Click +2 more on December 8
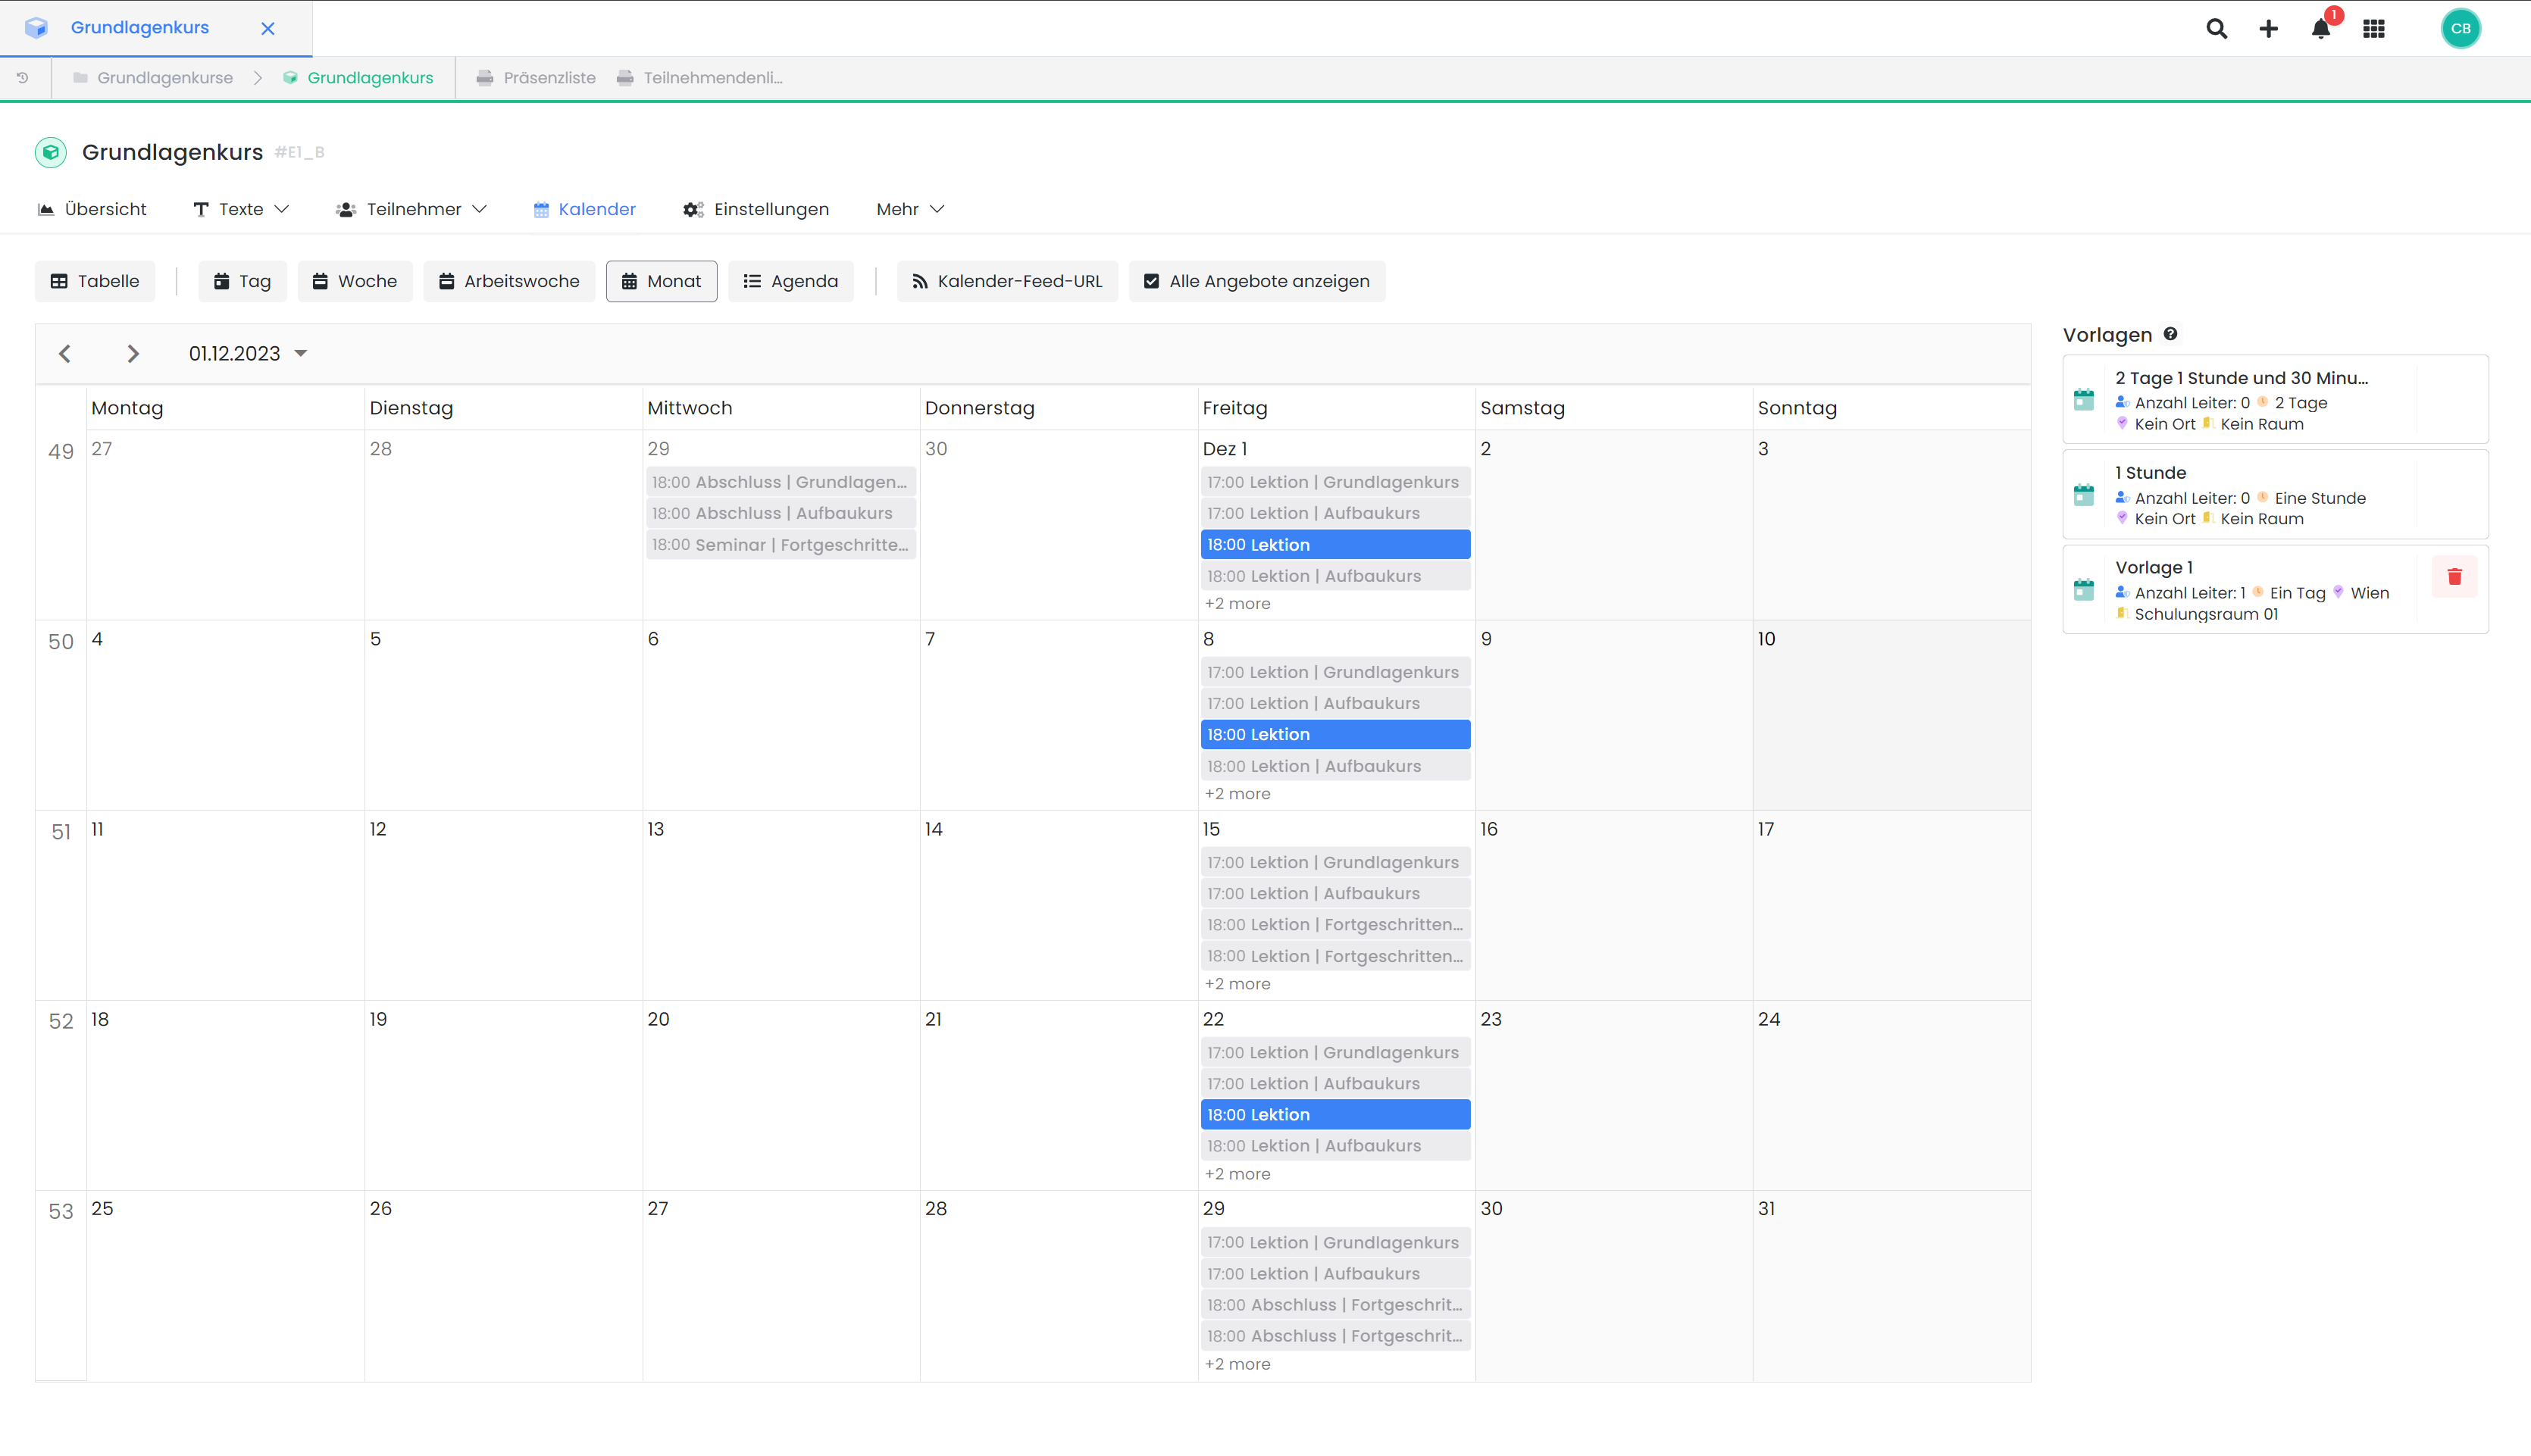Viewport: 2531px width, 1456px height. pos(1237,793)
